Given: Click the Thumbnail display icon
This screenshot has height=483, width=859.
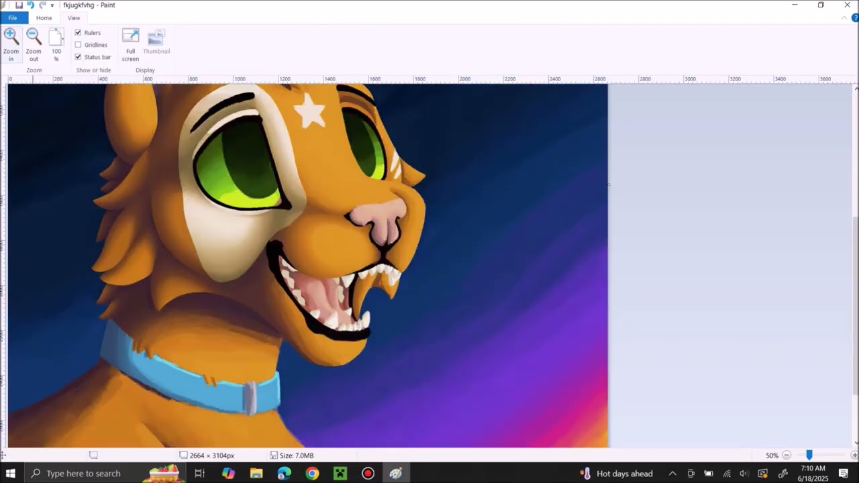Looking at the screenshot, I should point(156,36).
